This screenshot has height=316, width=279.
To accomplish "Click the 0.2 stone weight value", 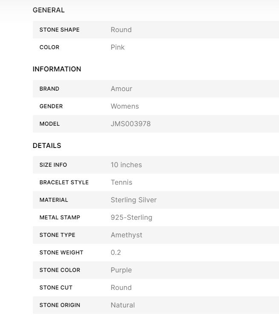I will (116, 253).
